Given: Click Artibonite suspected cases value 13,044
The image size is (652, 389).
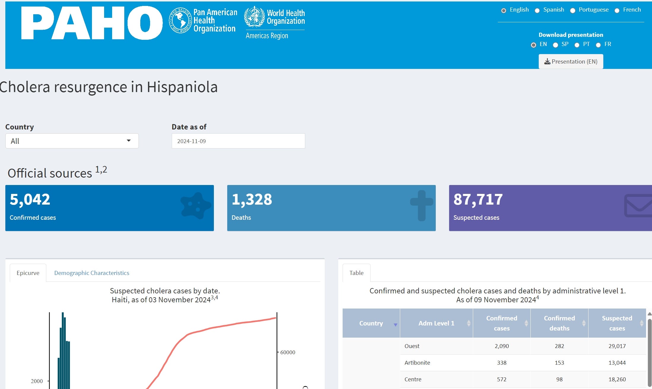Looking at the screenshot, I should tap(617, 363).
